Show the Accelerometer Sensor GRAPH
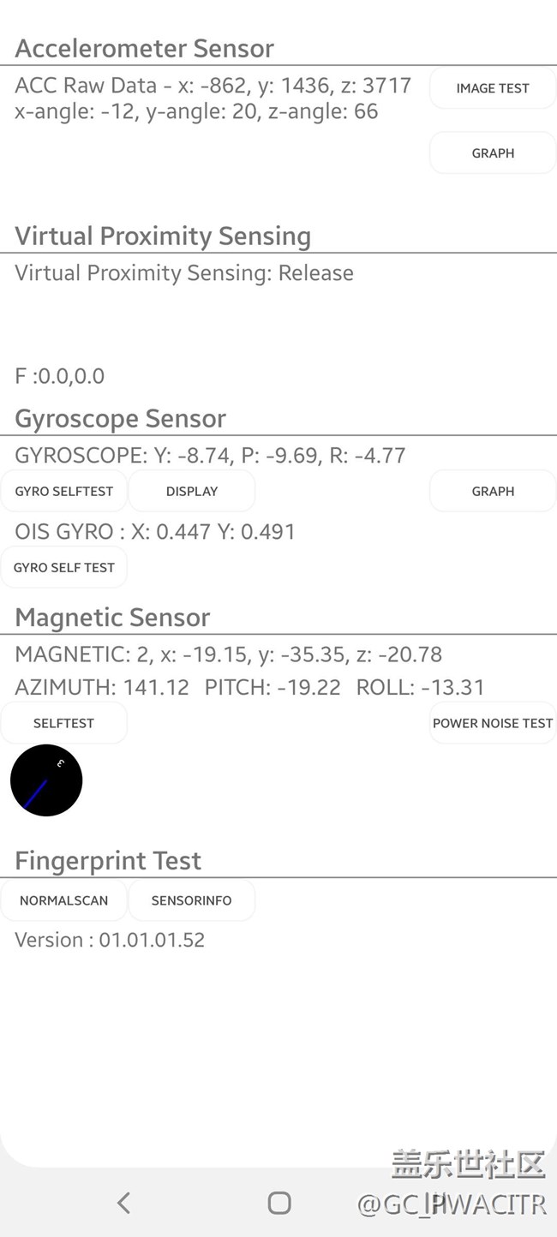This screenshot has width=557, height=1237. pos(493,153)
